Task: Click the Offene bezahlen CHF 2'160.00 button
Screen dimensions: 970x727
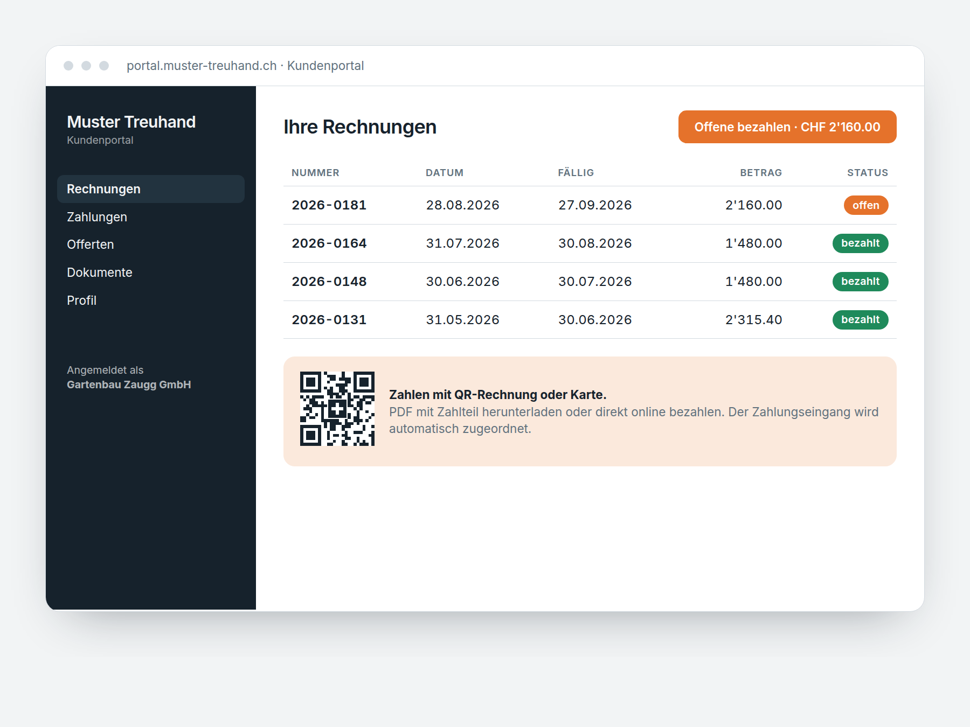Action: click(x=787, y=127)
